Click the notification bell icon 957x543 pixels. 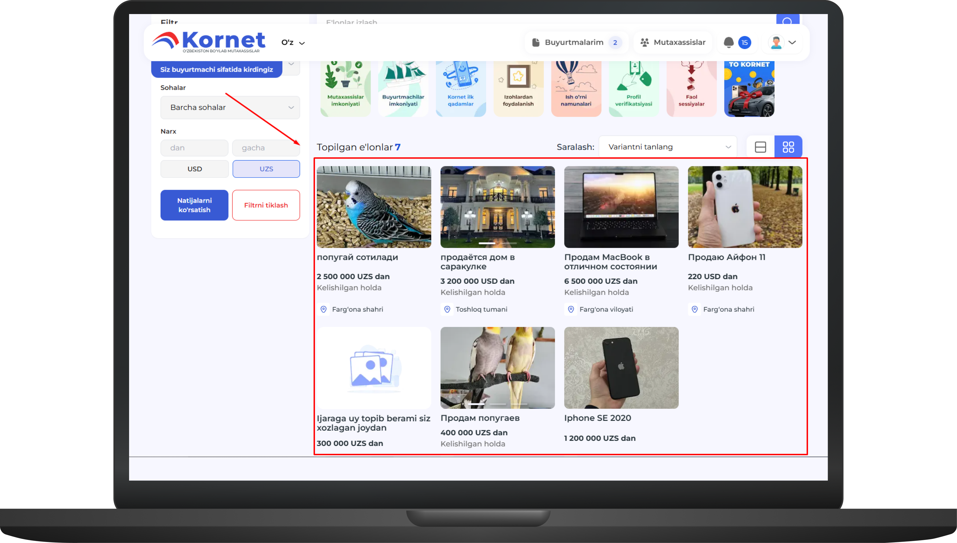tap(728, 42)
